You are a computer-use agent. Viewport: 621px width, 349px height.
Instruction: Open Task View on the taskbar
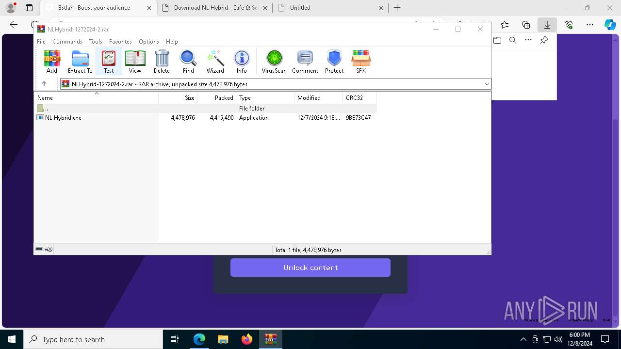point(175,339)
